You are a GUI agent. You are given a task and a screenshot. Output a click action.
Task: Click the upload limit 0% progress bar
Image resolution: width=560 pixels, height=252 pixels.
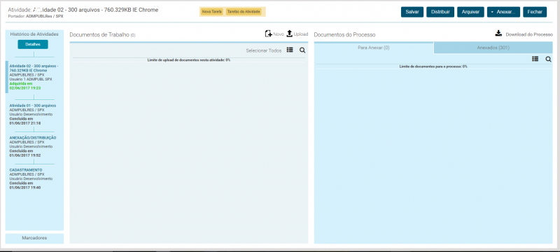pyautogui.click(x=189, y=60)
